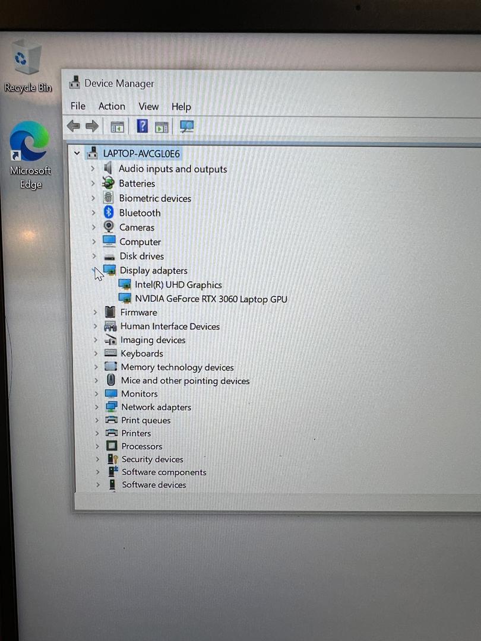The width and height of the screenshot is (481, 641).
Task: Click the Computer monitor icon
Action: (109, 241)
